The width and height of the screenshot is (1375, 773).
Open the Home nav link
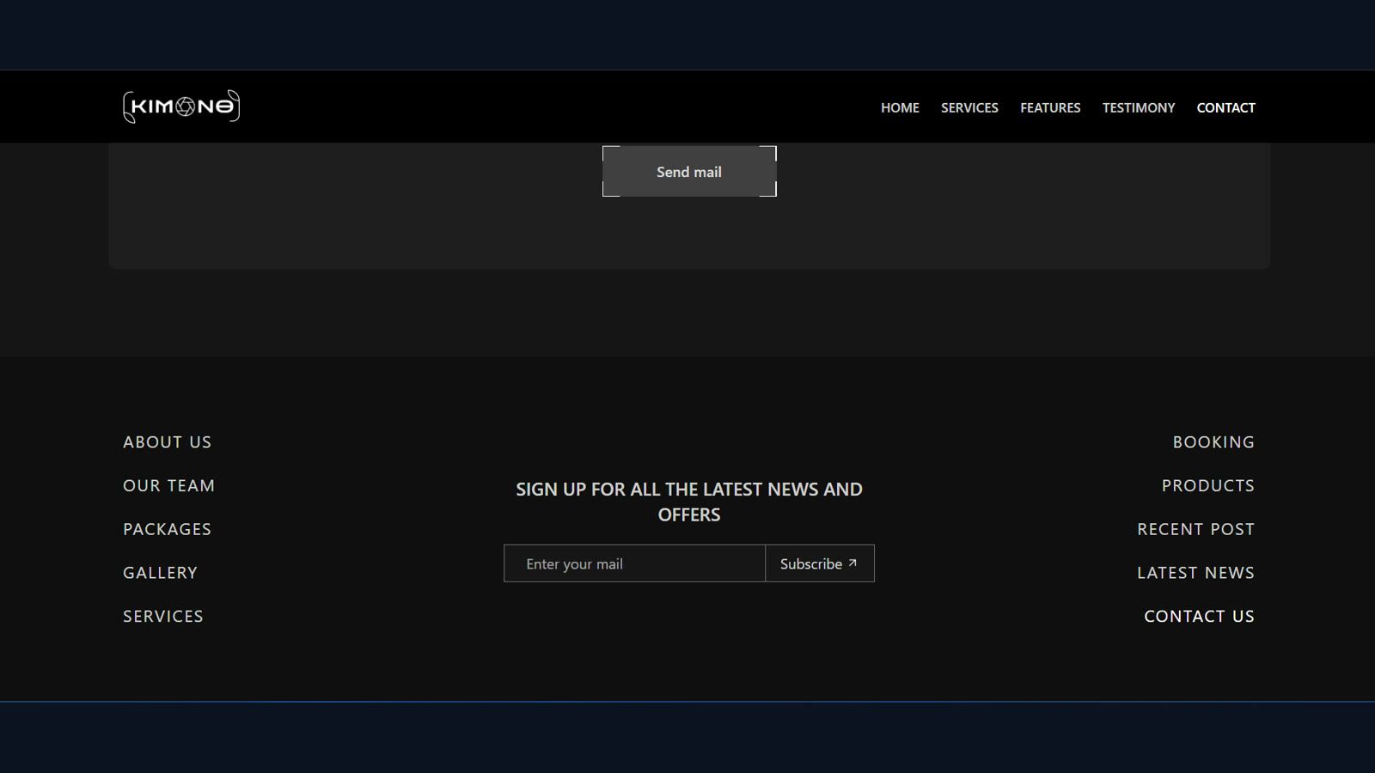(900, 107)
